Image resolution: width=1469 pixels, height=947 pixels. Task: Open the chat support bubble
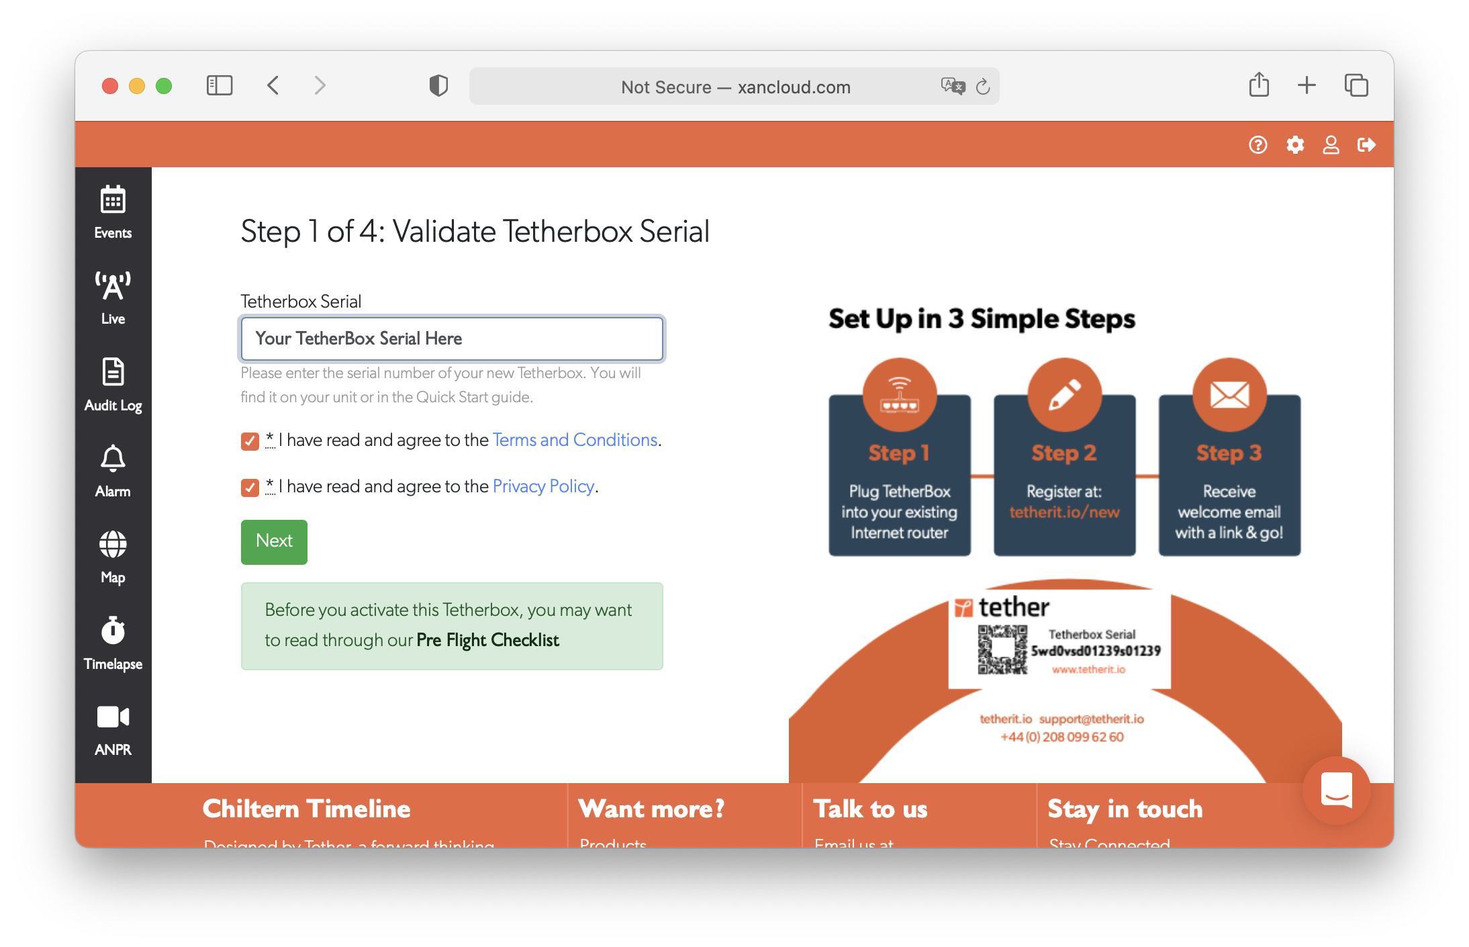coord(1337,791)
